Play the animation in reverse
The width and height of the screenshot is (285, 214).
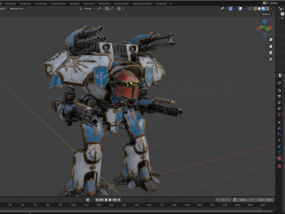106,200
